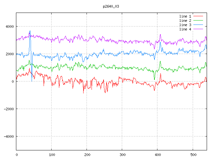
Task: Select the 'line 2' legend label
Action: (x=185, y=21)
